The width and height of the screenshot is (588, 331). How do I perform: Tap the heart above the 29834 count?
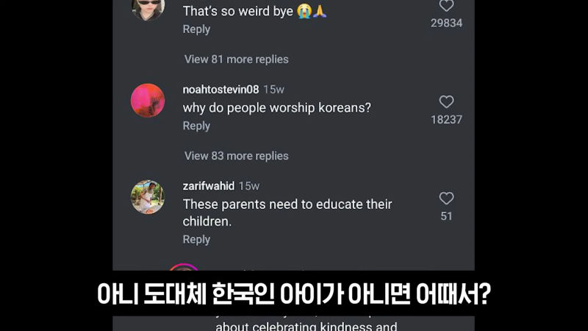pos(446,5)
